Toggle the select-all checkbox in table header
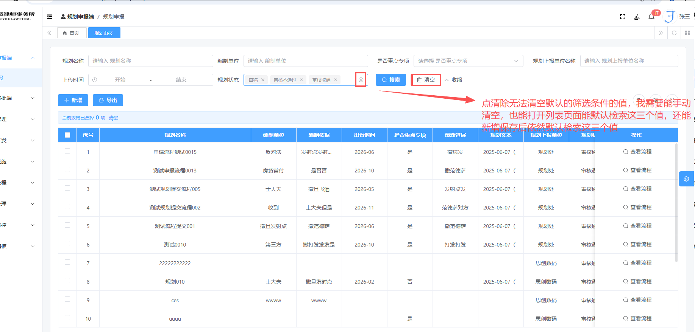Image resolution: width=695 pixels, height=332 pixels. (x=67, y=135)
